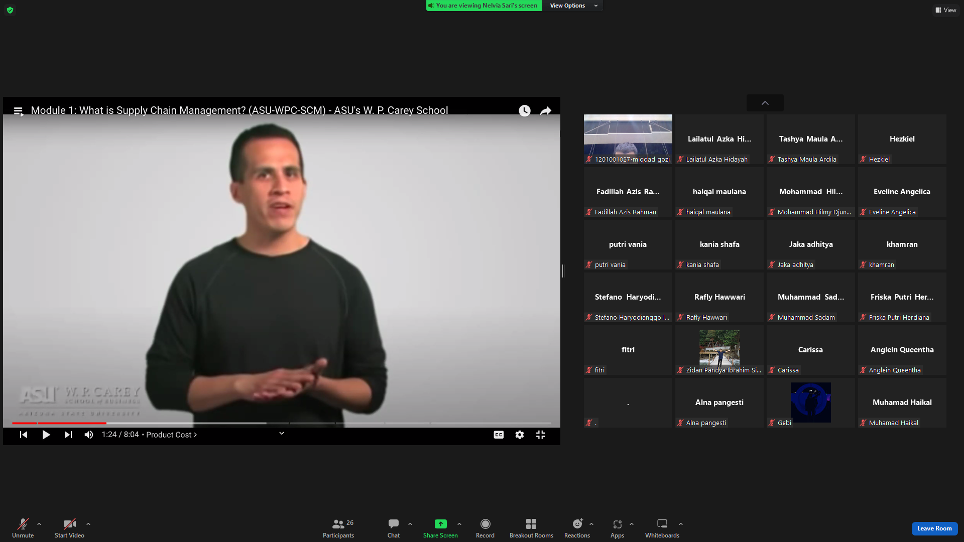This screenshot has width=964, height=542.
Task: Click the muted mic icon for khamran
Action: [x=863, y=264]
